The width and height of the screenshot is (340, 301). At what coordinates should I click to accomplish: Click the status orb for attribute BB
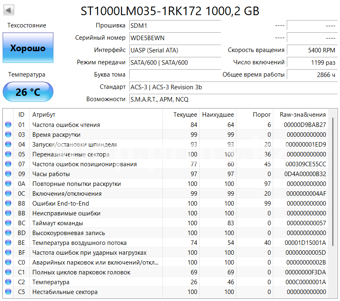[x=8, y=213]
